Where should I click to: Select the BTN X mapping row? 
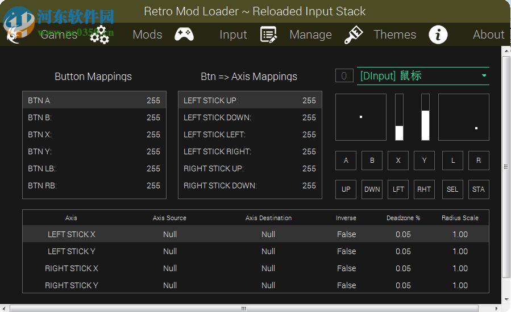(x=94, y=134)
